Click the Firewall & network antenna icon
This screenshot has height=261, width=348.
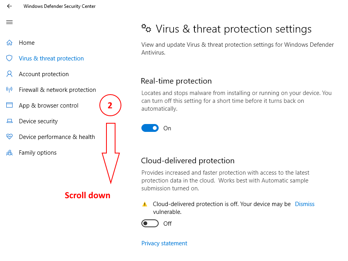click(x=9, y=90)
